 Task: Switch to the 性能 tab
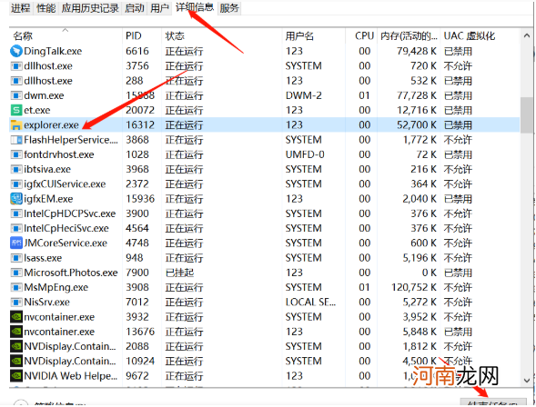[x=46, y=8]
